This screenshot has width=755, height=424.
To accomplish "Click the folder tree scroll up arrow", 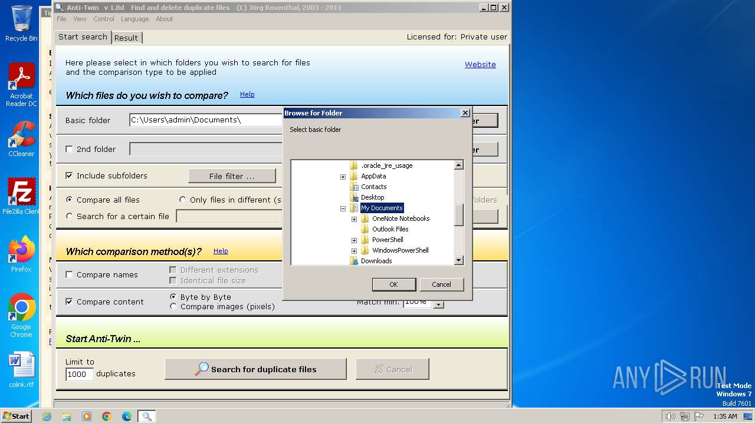I will [459, 165].
